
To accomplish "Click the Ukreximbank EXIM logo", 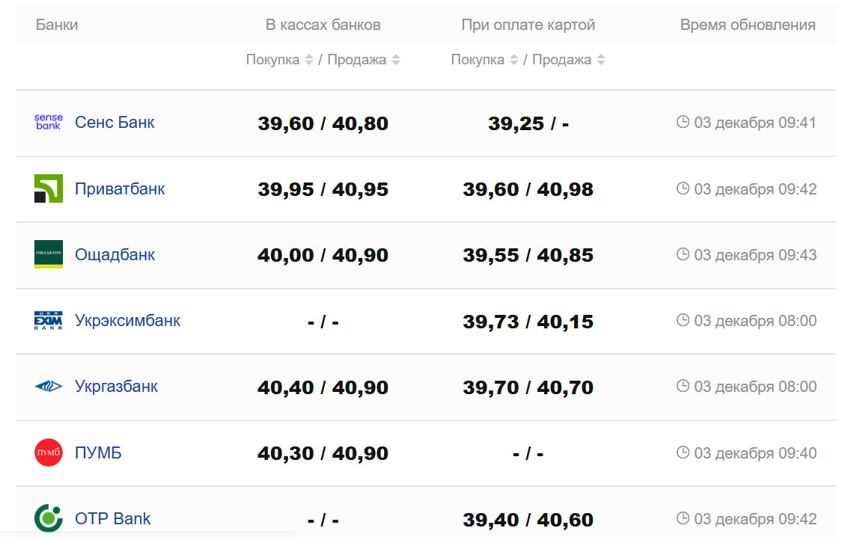I will 49,321.
